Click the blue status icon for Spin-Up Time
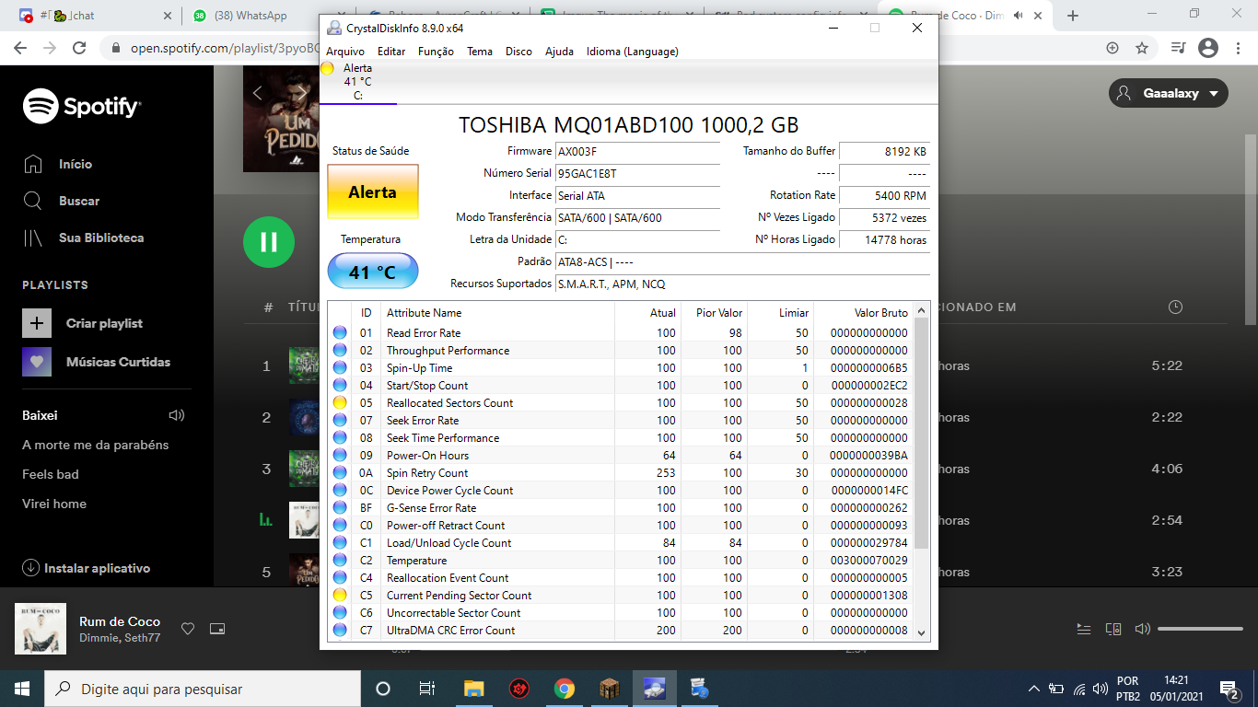 340,367
